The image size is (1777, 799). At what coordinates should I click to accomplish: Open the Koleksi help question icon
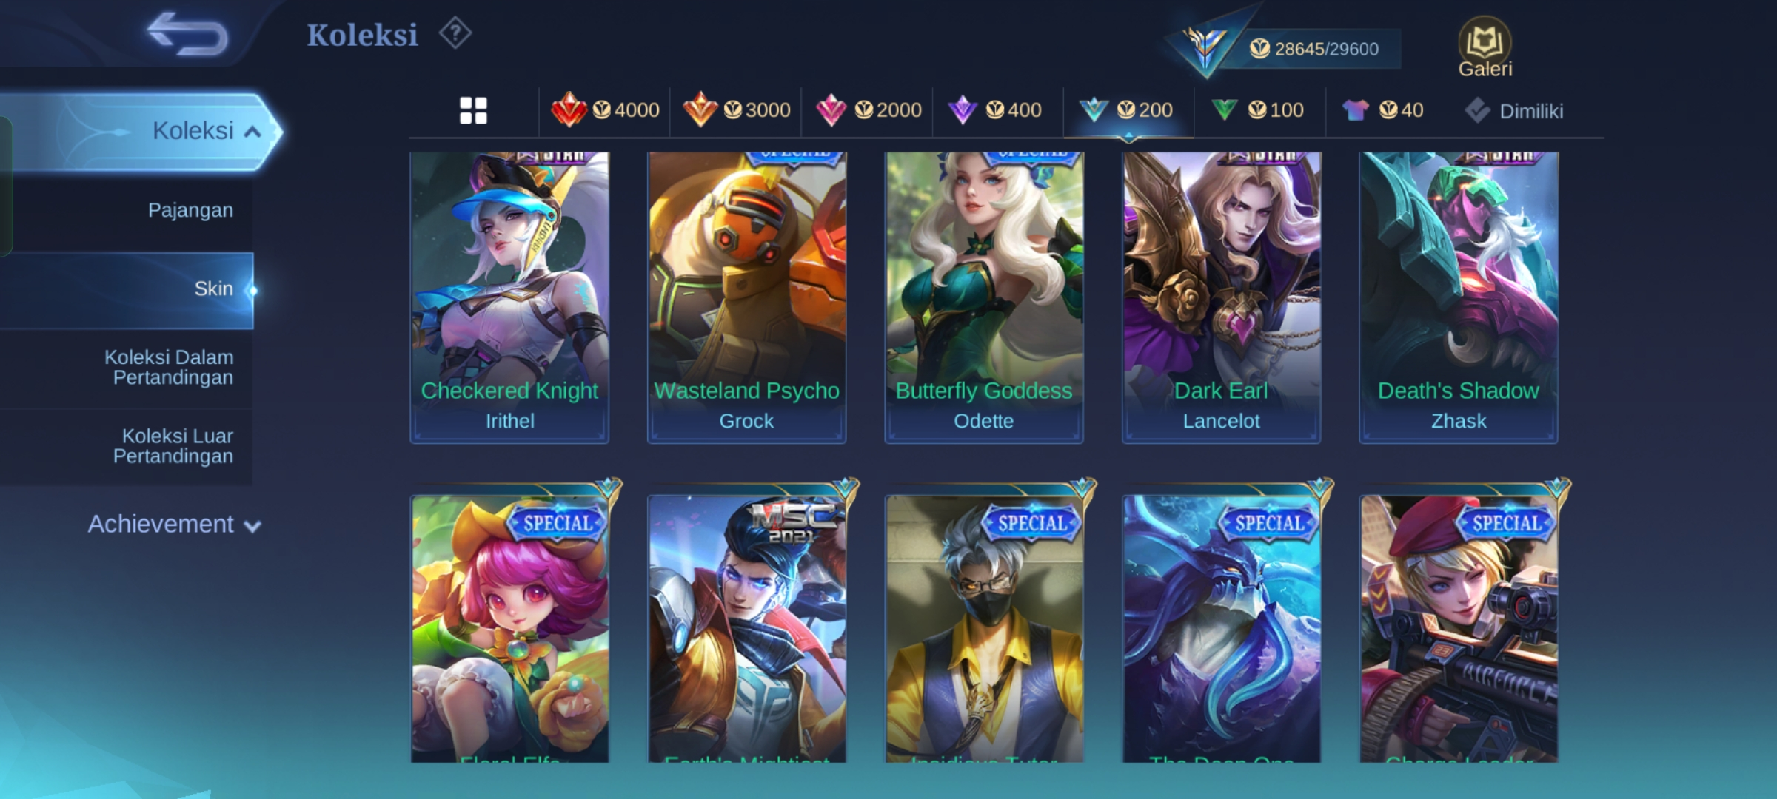pos(455,34)
